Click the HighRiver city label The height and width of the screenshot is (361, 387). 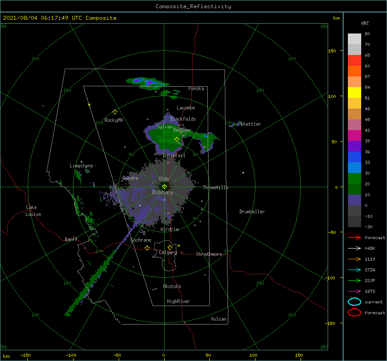[178, 301]
